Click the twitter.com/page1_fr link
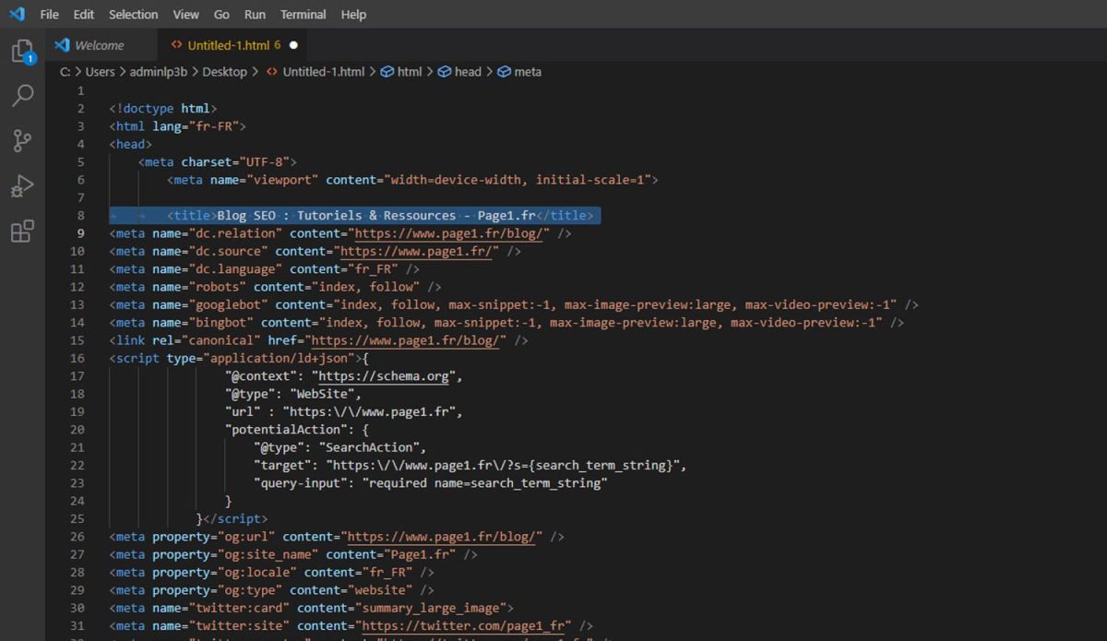 (x=465, y=625)
